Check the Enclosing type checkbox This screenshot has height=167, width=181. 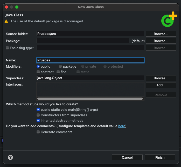click(x=7, y=48)
